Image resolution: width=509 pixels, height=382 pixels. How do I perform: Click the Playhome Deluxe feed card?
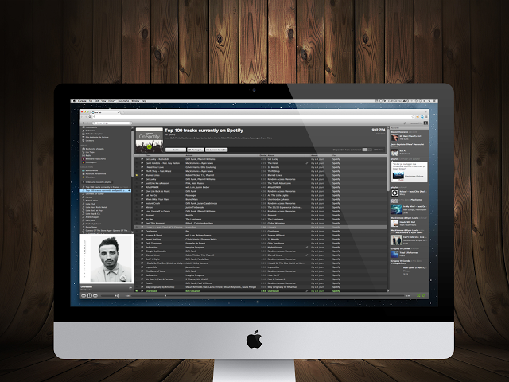click(x=410, y=172)
